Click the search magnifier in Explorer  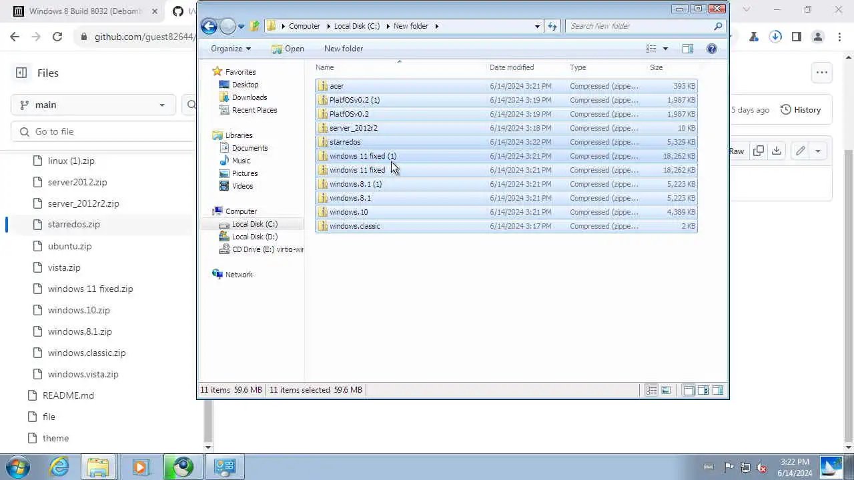(x=718, y=26)
